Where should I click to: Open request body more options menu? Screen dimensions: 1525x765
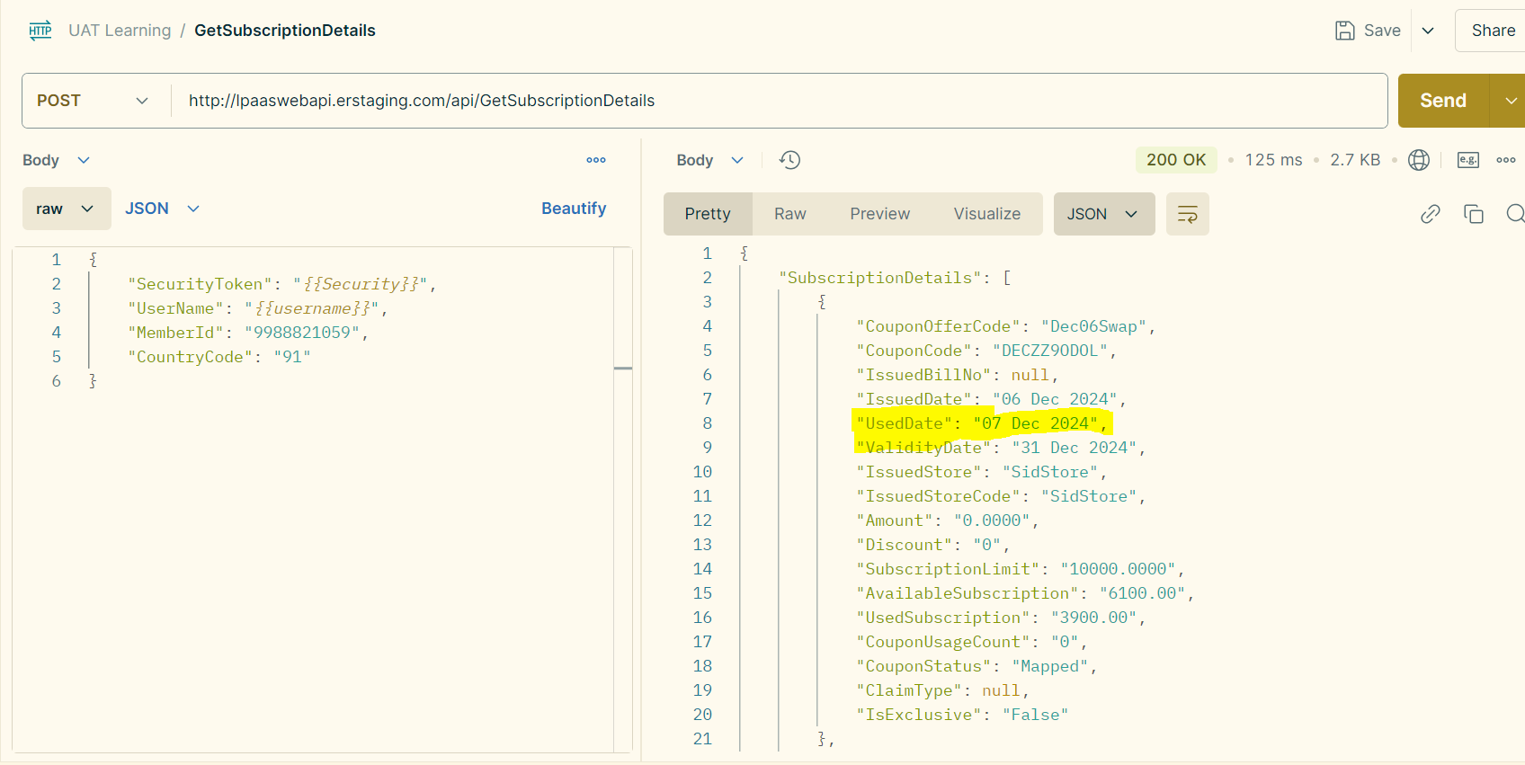pyautogui.click(x=595, y=160)
